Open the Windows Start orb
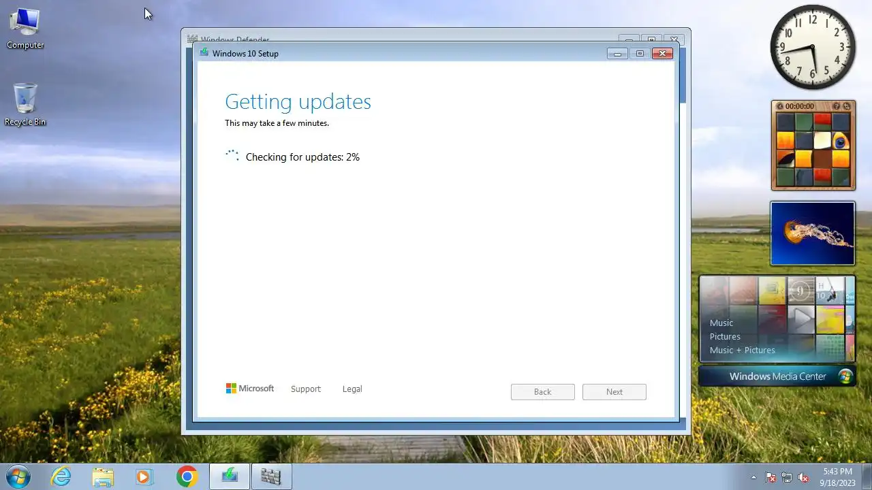872x490 pixels. pyautogui.click(x=18, y=476)
